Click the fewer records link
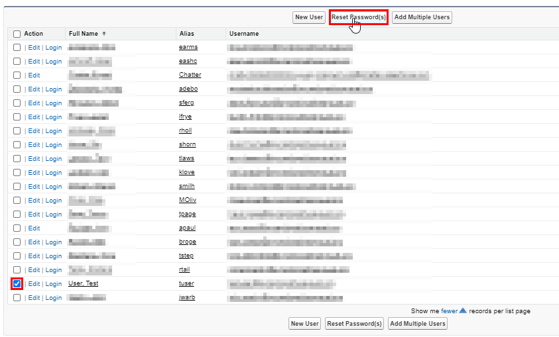The height and width of the screenshot is (337, 559). (449, 311)
